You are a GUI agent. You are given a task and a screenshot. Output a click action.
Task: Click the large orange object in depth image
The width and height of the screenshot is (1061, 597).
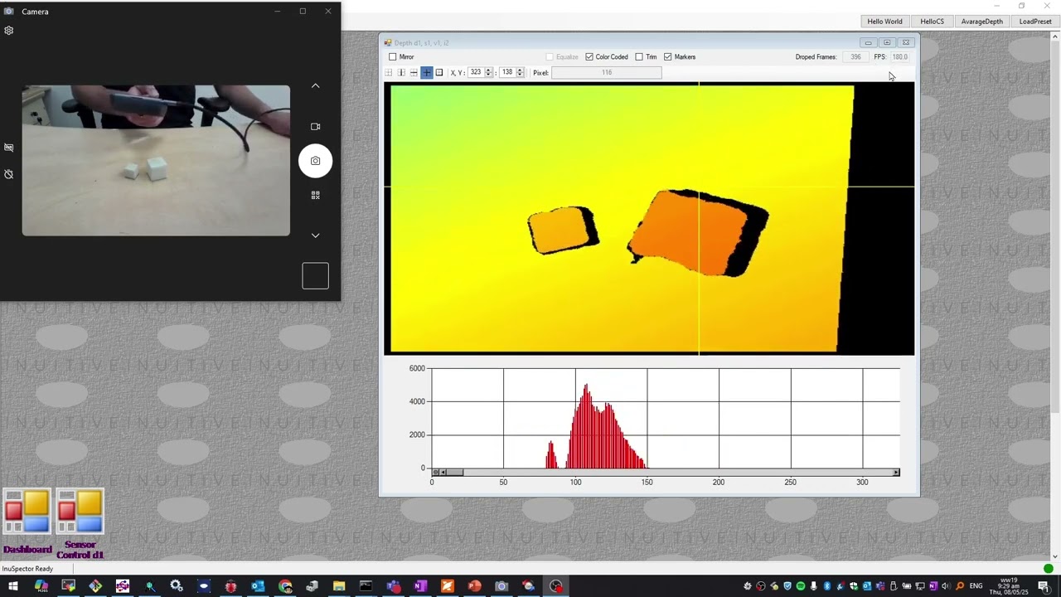[x=688, y=234]
